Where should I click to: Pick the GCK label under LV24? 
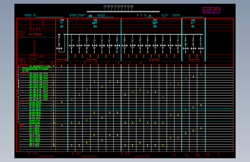click(155, 26)
